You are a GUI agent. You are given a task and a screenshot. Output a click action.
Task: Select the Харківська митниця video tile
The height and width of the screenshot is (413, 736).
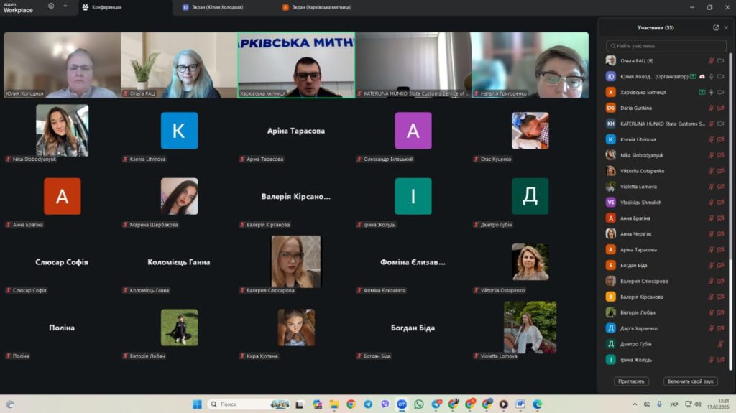[x=296, y=65]
